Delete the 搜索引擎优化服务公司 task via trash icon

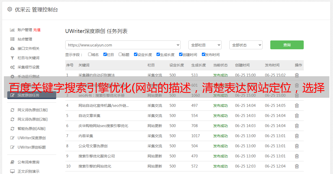coord(297,156)
